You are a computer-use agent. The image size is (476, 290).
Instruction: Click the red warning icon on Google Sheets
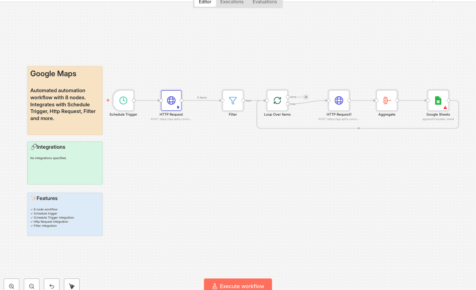tap(445, 107)
